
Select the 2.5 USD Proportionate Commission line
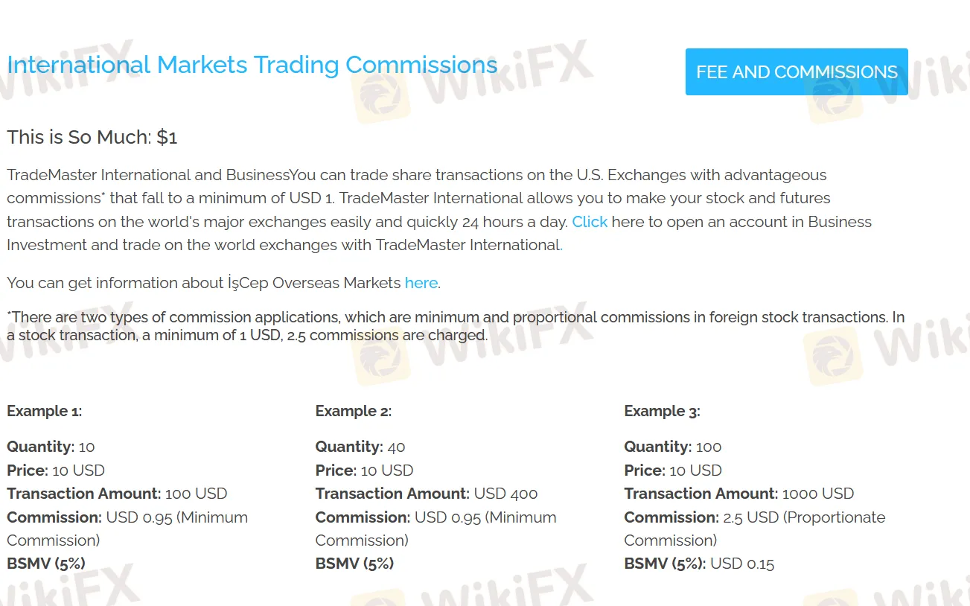[755, 529]
